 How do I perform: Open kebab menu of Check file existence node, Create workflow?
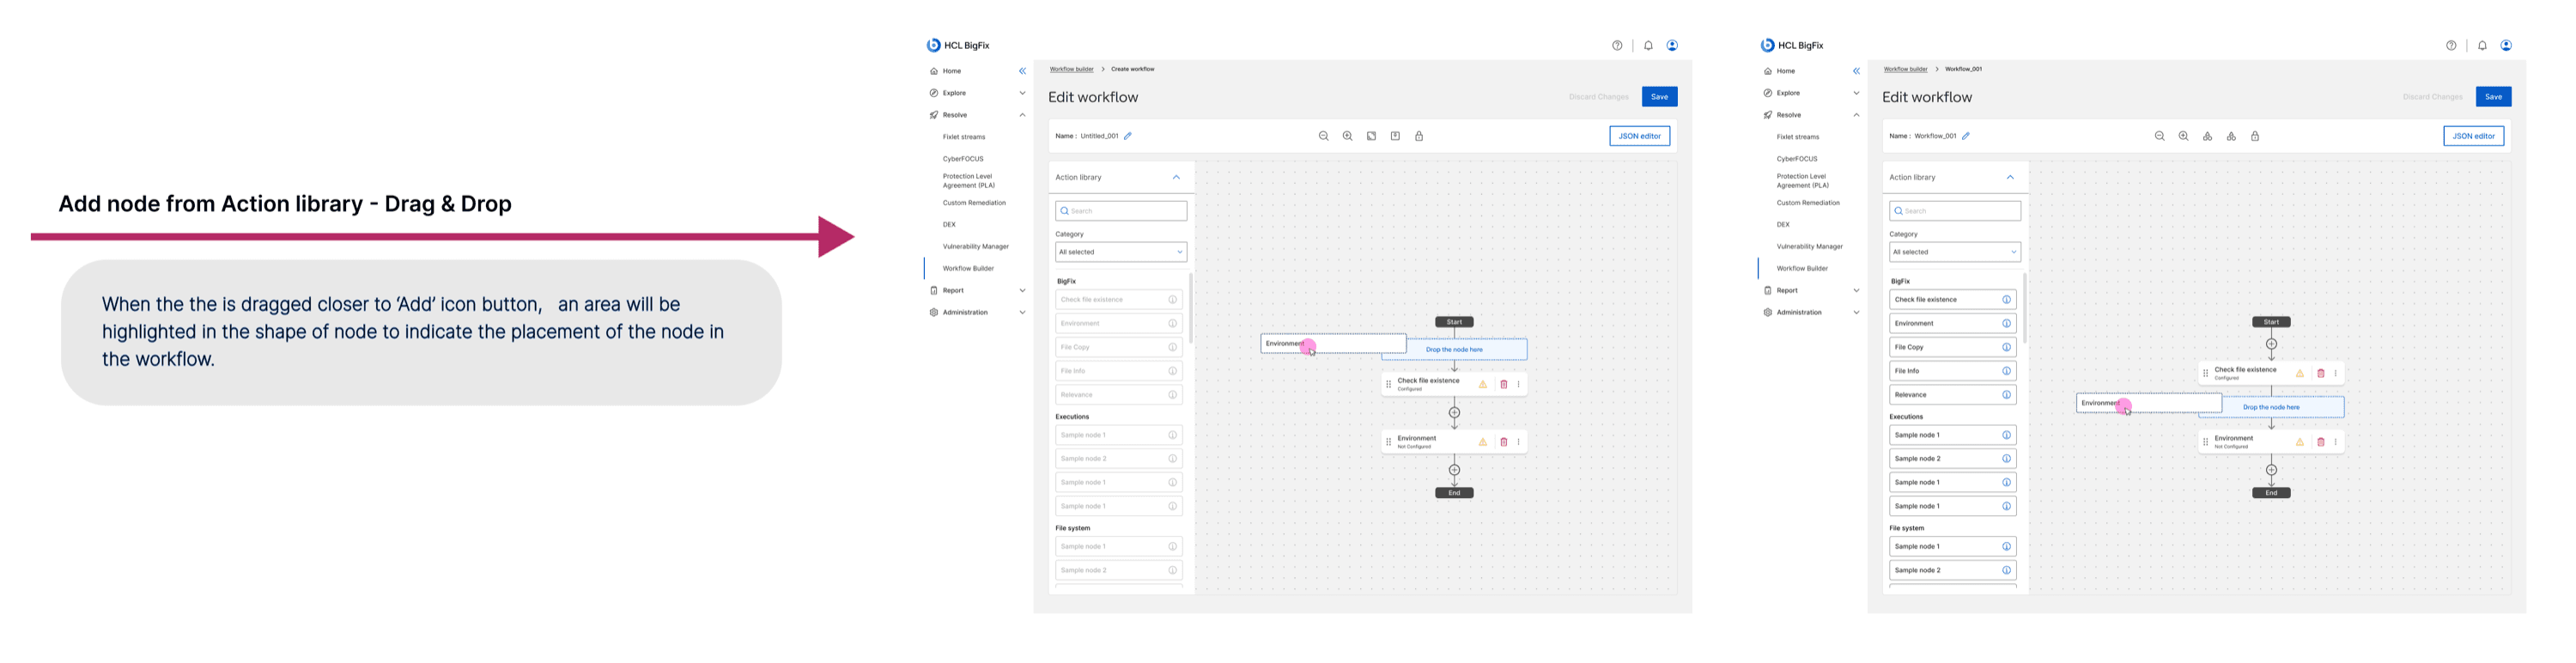(x=1518, y=384)
